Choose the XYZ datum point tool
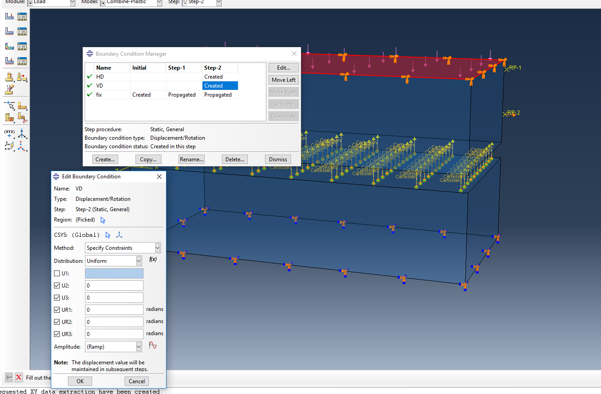This screenshot has height=394, width=601. tap(9, 133)
